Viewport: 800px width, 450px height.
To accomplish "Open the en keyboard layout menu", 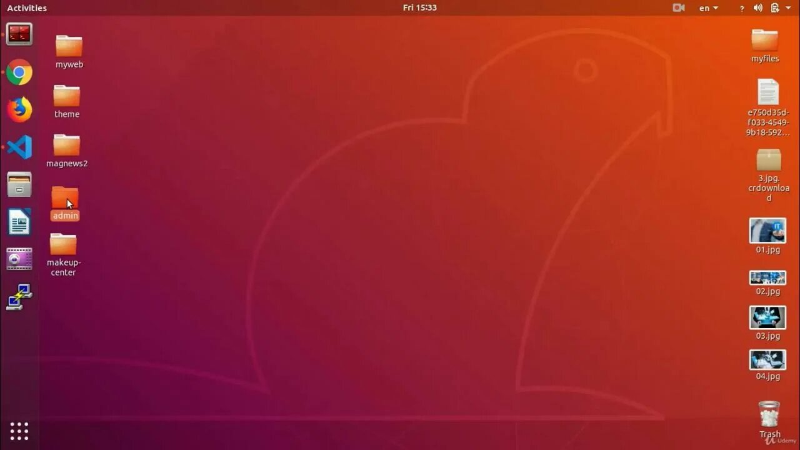I will [709, 8].
